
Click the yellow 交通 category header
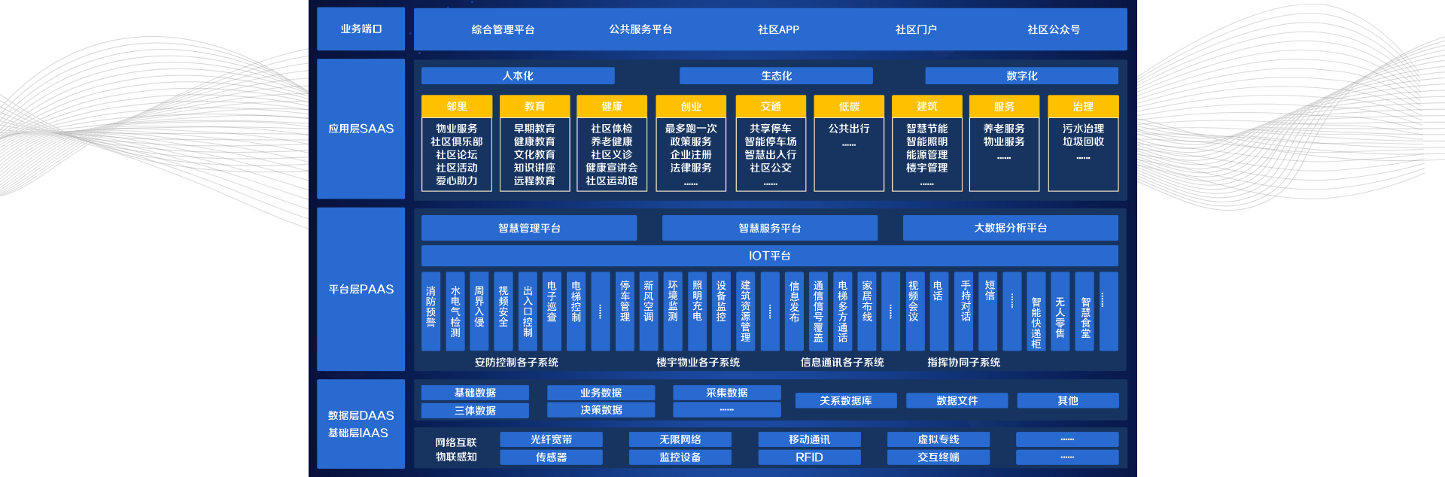[x=771, y=106]
